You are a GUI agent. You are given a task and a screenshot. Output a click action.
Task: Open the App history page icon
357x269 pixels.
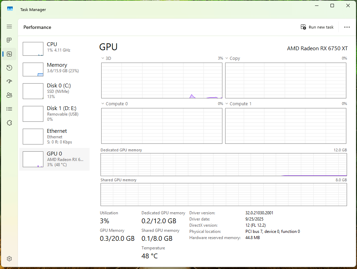pos(9,68)
